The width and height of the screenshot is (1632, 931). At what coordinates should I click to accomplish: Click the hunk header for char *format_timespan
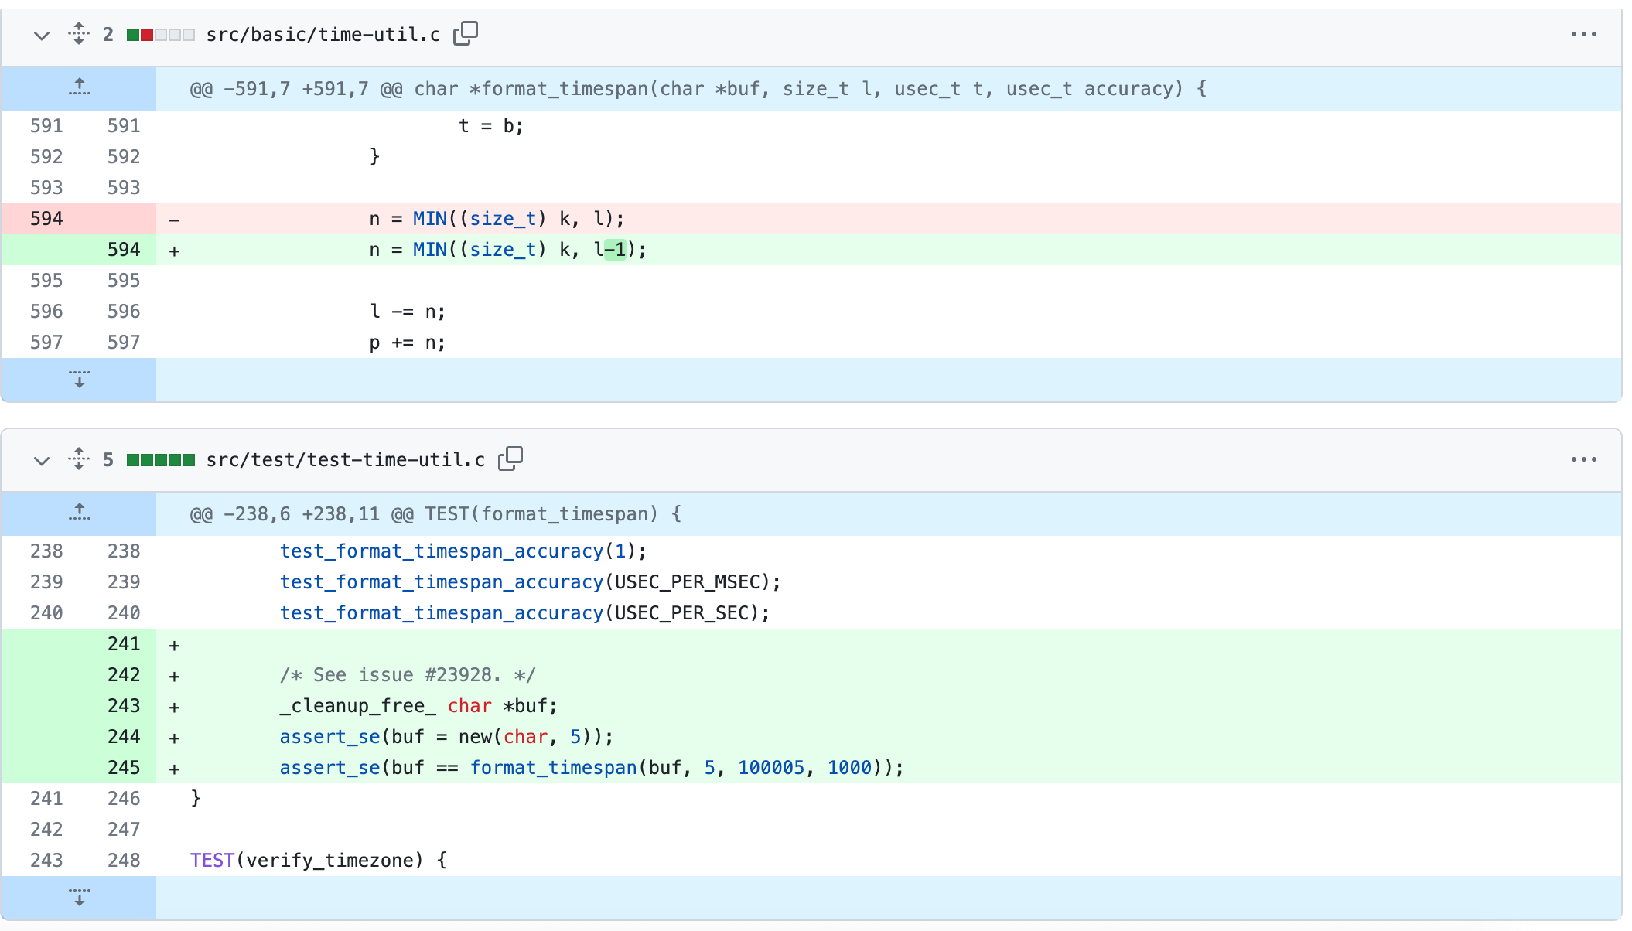(698, 89)
